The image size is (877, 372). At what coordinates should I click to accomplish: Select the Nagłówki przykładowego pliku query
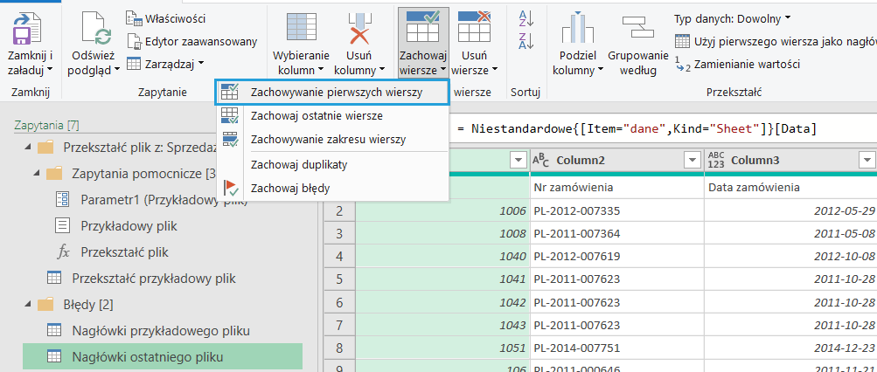[161, 331]
